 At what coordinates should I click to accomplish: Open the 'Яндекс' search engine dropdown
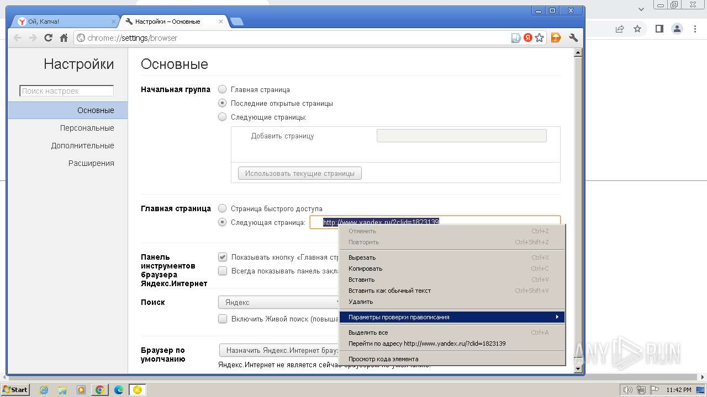click(x=279, y=302)
